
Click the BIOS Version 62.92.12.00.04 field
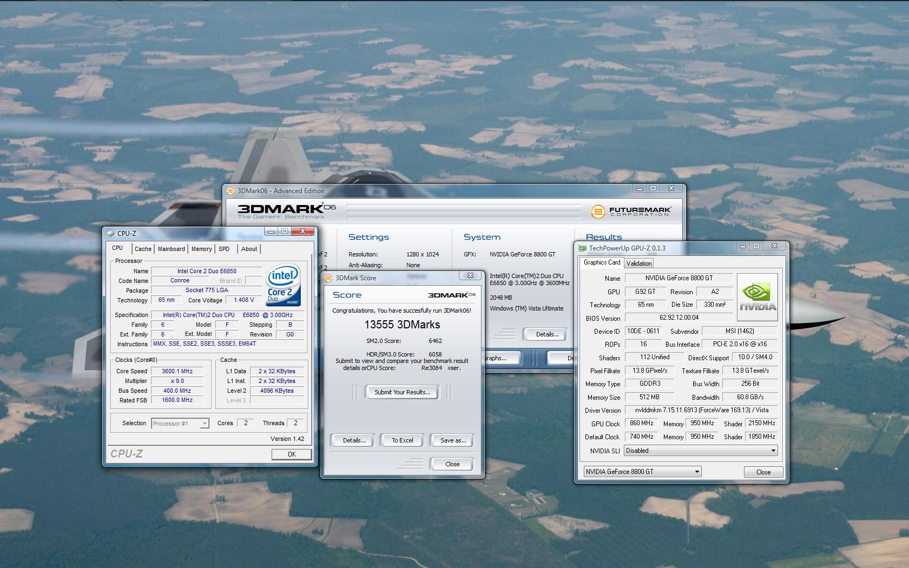pos(679,318)
